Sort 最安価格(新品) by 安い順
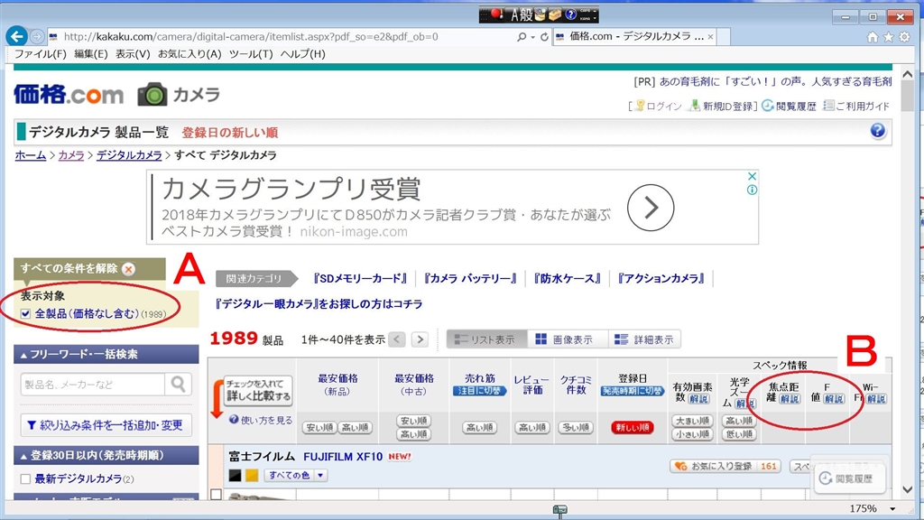Viewport: 924px width, 520px height. point(320,427)
